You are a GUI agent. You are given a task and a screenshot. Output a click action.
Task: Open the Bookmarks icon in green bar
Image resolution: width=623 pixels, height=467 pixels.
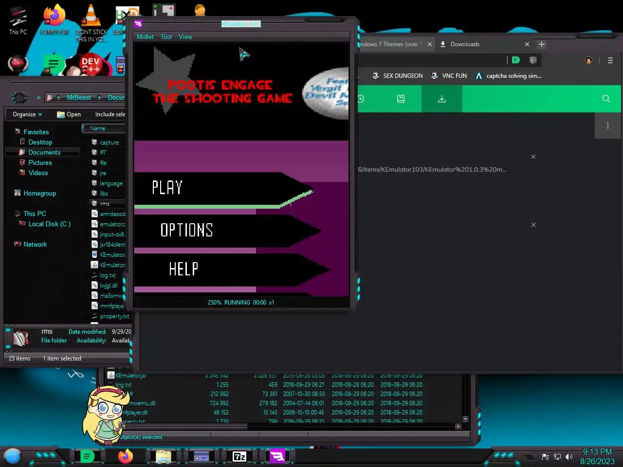[x=401, y=99]
